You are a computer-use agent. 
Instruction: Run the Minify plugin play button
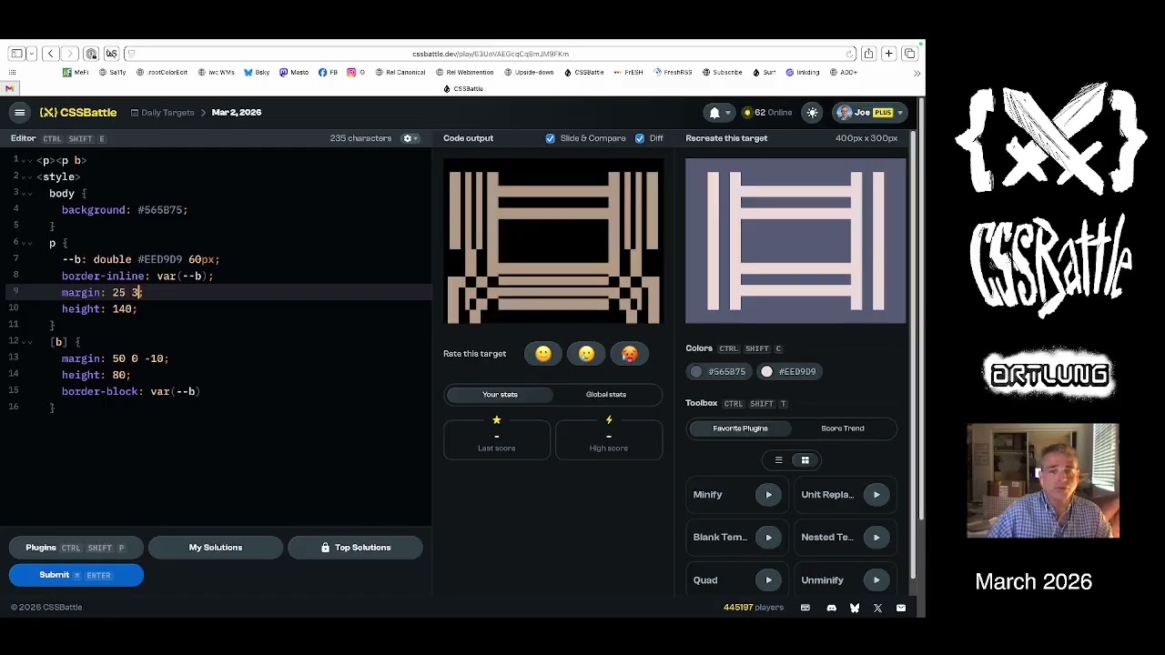(x=768, y=495)
